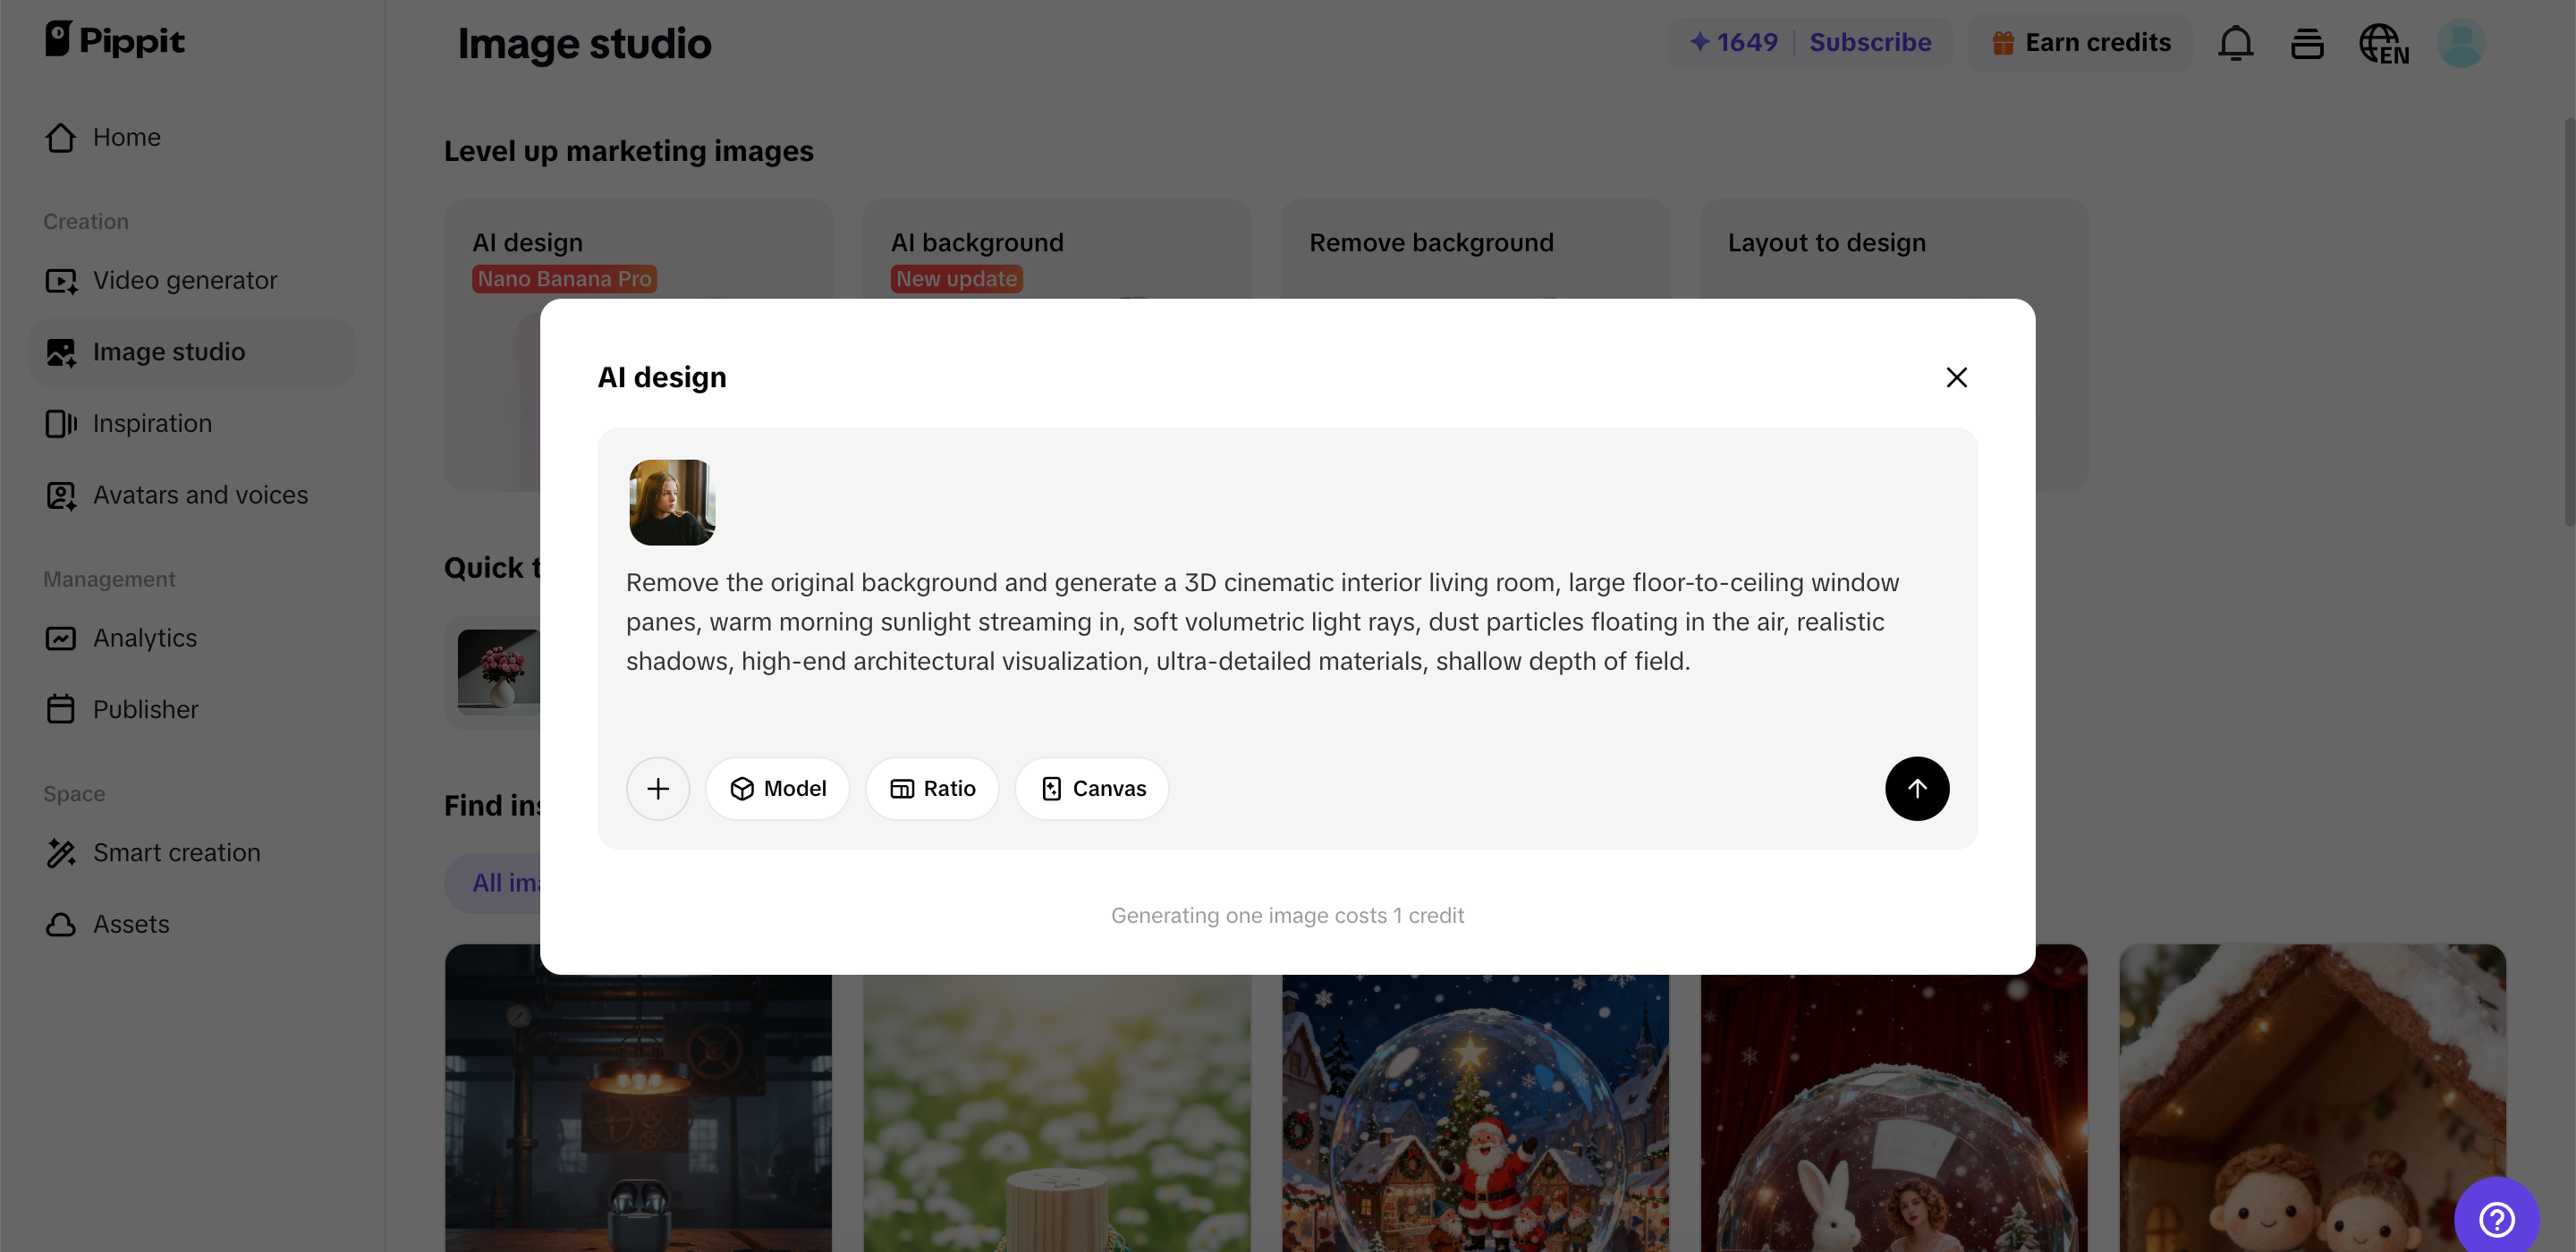Viewport: 2576px width, 1252px height.
Task: Go to Video generator in sidebar
Action: 184,280
